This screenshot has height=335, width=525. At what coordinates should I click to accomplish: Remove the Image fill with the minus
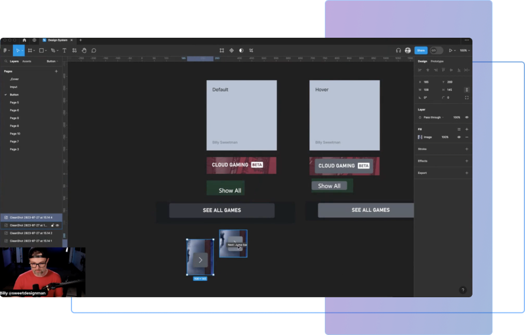coord(467,137)
